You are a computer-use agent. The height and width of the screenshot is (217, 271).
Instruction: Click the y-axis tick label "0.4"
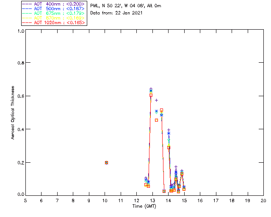(21, 129)
